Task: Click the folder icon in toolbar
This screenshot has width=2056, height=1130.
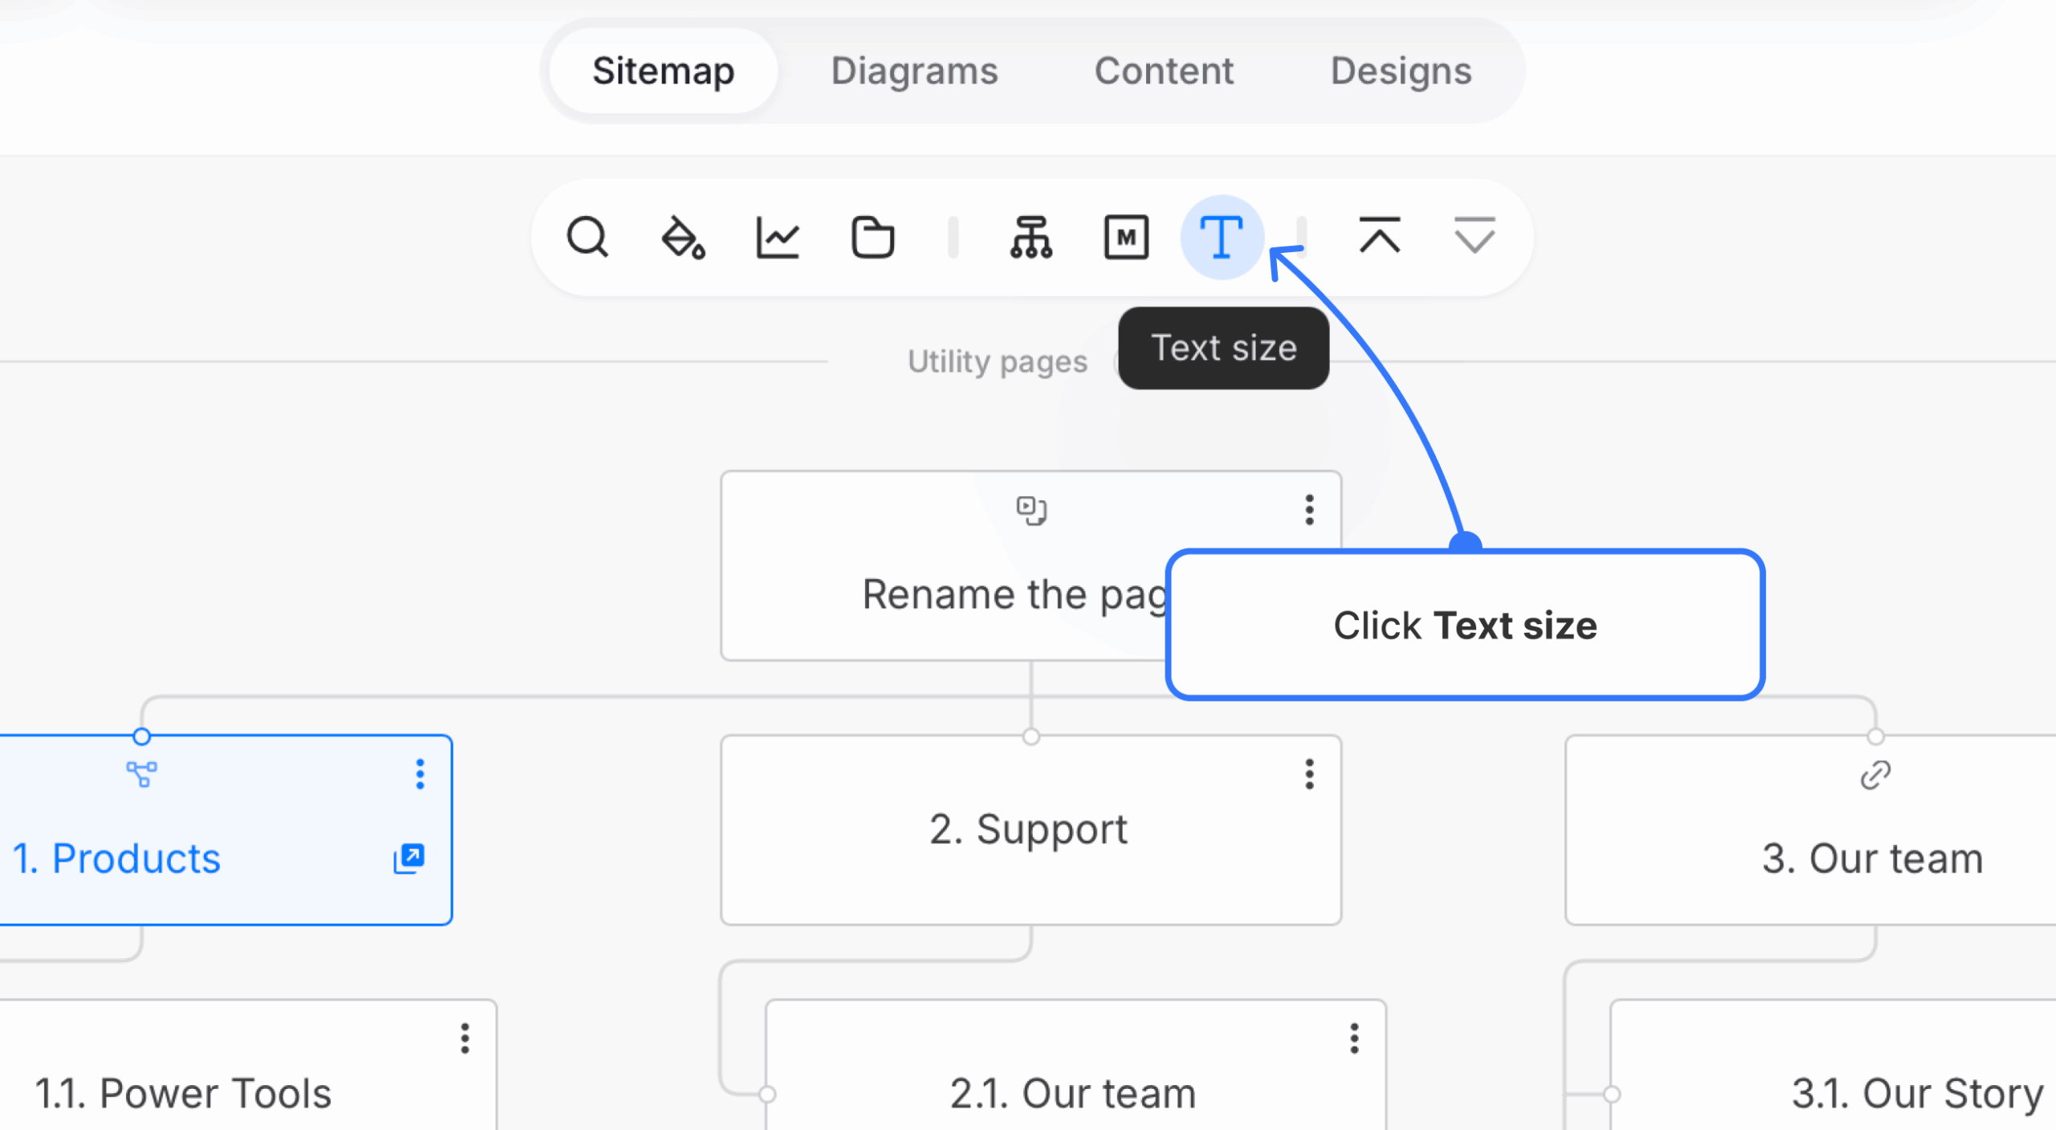Action: coord(872,238)
